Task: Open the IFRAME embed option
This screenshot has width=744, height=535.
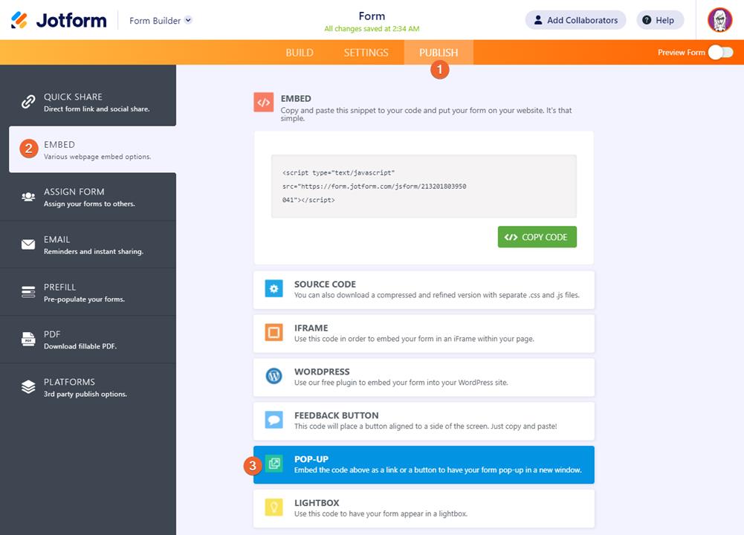Action: tap(424, 334)
